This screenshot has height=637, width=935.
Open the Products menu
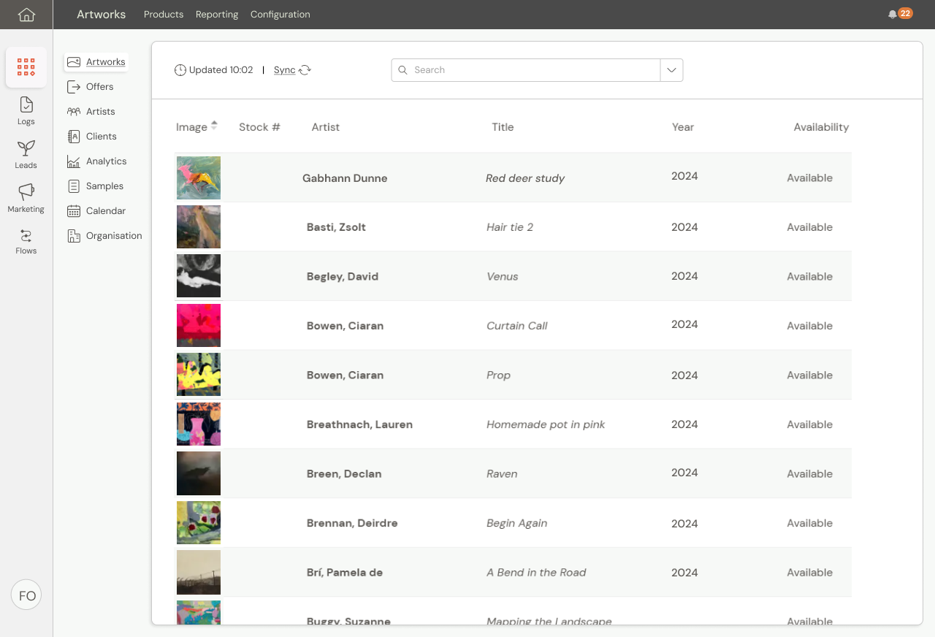click(164, 15)
